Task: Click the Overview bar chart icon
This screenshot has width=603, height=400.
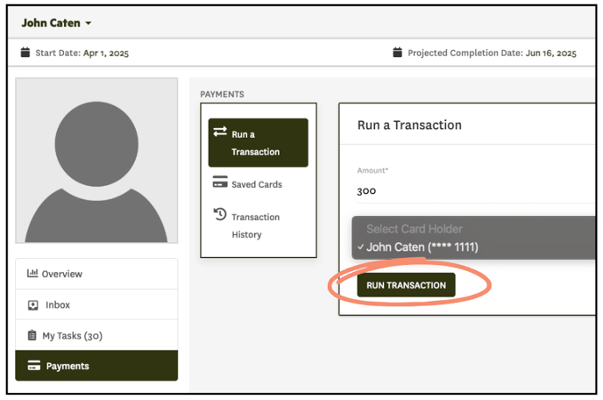Action: 32,274
